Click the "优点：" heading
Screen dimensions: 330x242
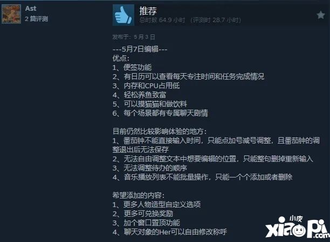[121, 58]
